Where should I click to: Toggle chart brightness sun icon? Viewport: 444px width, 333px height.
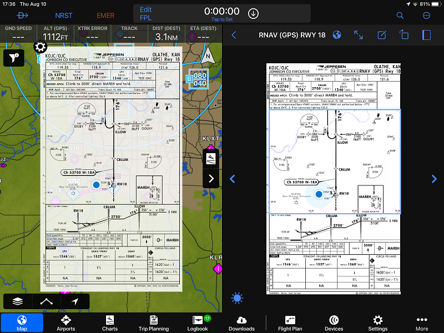(x=237, y=298)
